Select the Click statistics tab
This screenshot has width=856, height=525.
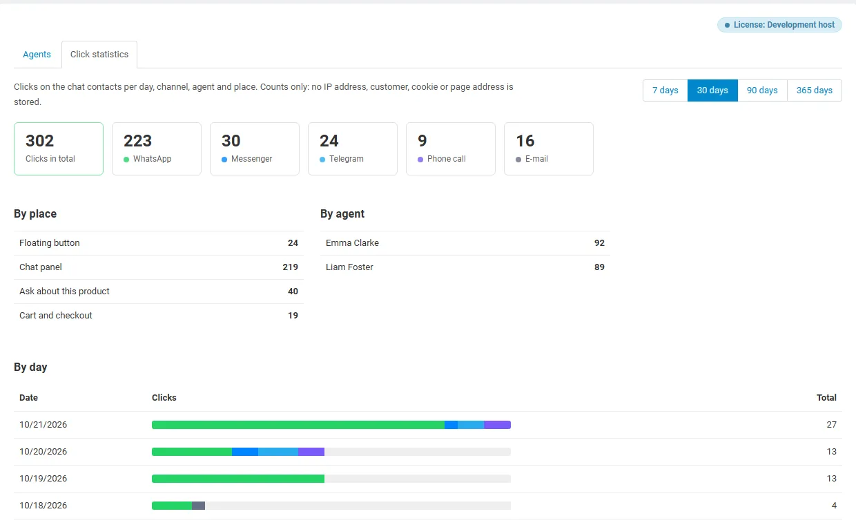pos(99,55)
